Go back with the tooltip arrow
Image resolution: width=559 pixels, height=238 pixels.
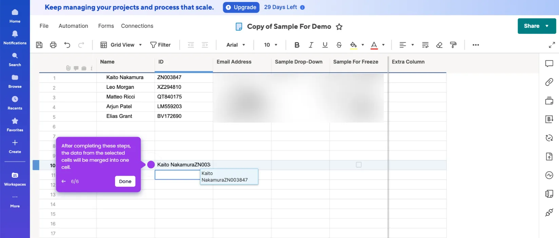coord(63,181)
